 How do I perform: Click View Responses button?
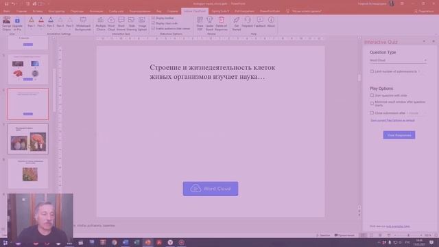pos(399,135)
